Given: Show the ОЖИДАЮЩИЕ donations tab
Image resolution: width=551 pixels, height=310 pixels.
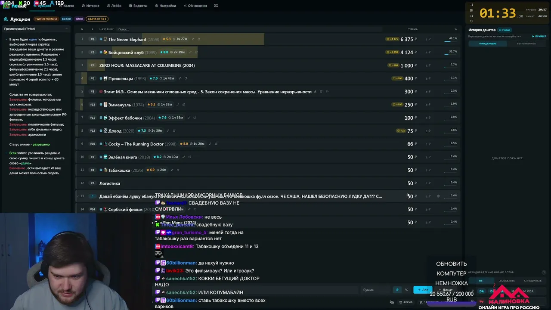Looking at the screenshot, I should (488, 43).
